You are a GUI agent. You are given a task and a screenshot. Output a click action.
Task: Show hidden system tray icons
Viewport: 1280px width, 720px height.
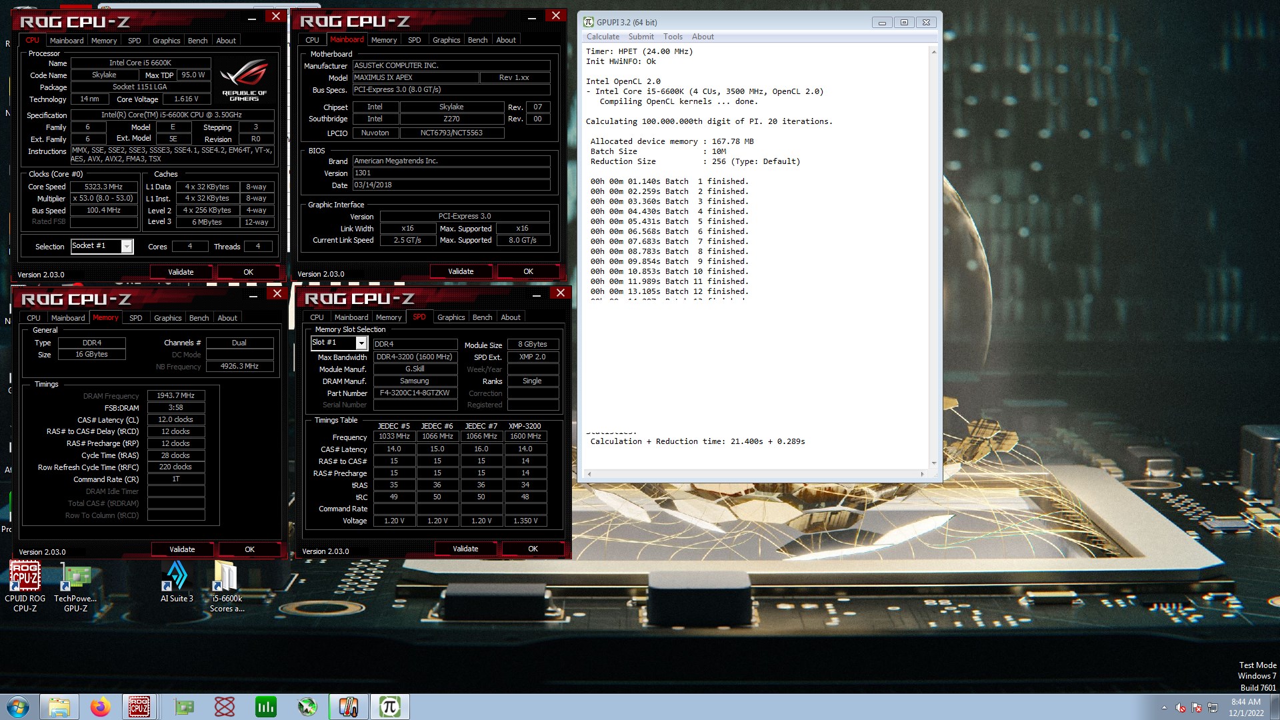(1164, 707)
